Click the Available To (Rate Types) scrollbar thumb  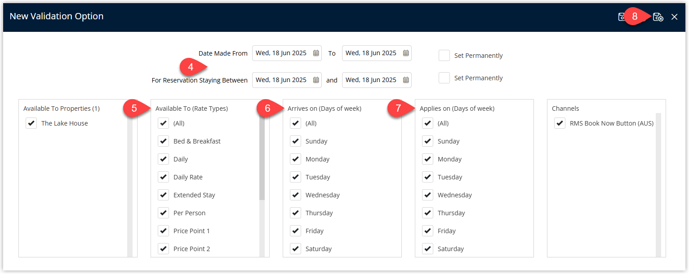pos(262,157)
